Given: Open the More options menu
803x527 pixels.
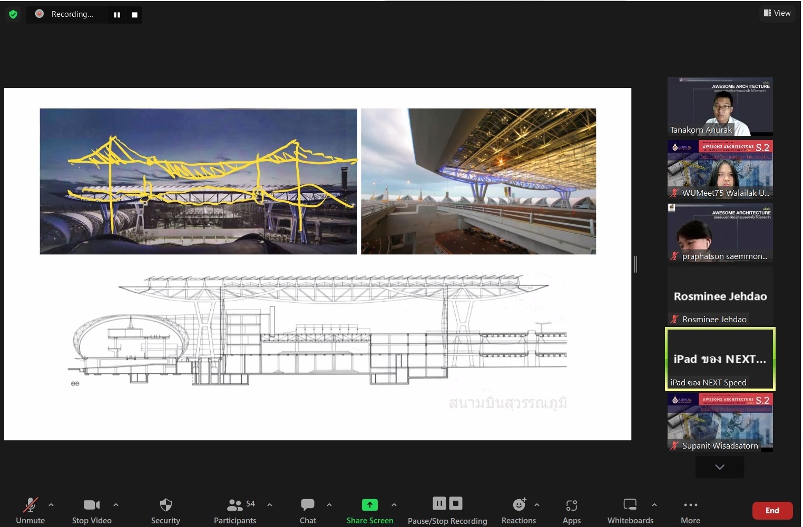Looking at the screenshot, I should click(x=690, y=510).
